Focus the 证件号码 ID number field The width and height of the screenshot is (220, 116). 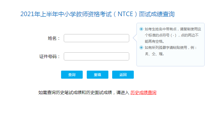[96, 56]
